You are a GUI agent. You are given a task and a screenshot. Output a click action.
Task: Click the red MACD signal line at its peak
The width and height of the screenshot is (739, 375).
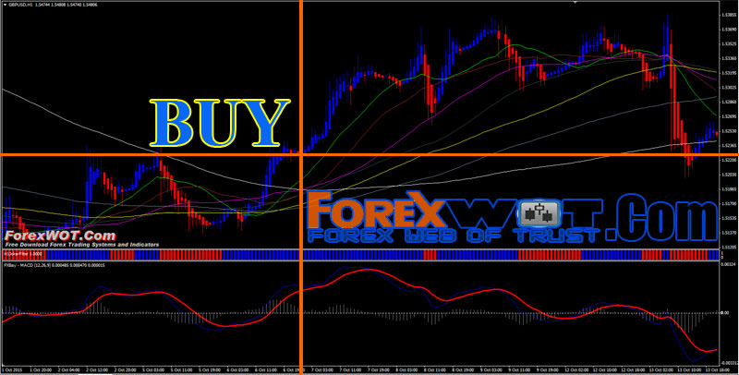point(367,270)
